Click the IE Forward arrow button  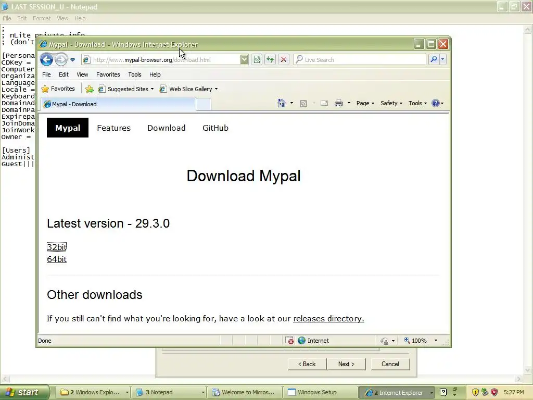(61, 60)
